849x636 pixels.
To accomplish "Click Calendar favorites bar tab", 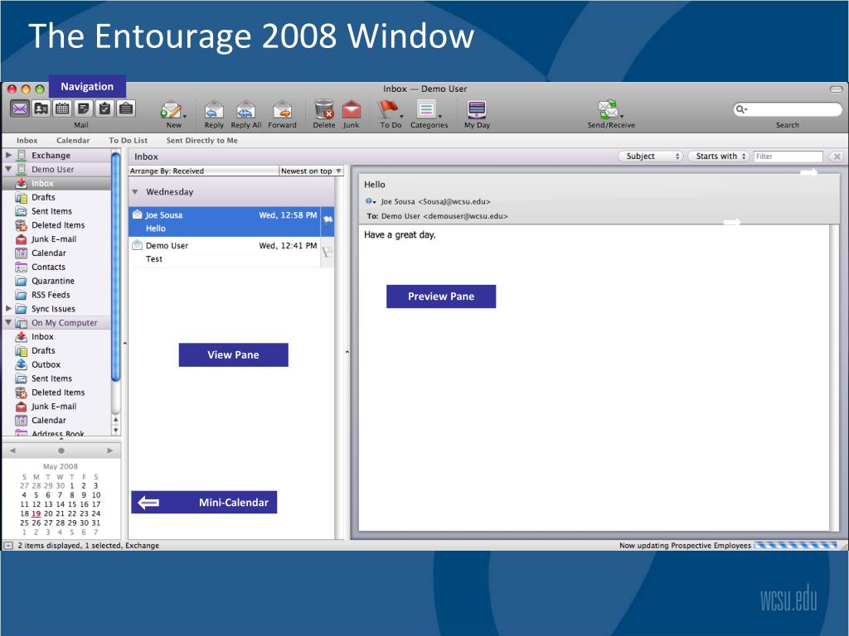I will (x=73, y=141).
